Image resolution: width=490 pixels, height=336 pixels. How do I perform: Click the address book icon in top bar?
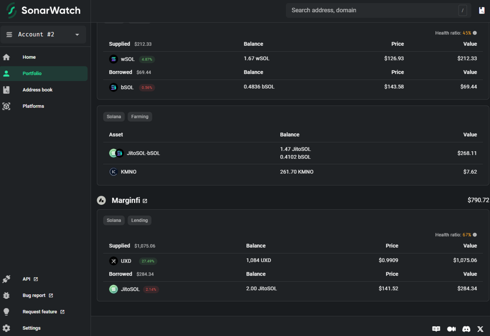coord(482,11)
